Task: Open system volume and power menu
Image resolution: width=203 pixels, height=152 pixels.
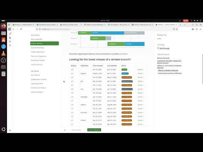Action: (197, 21)
